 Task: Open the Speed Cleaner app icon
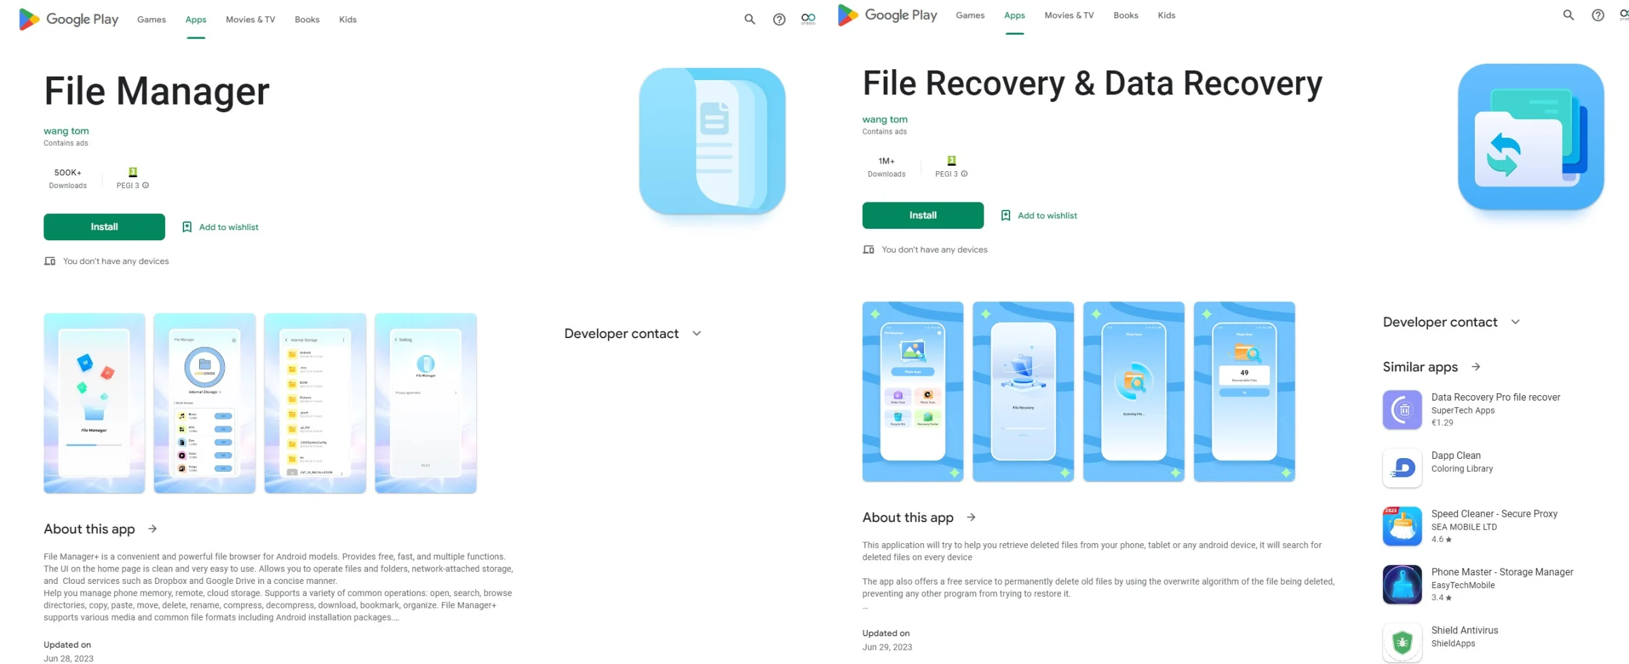(1402, 526)
